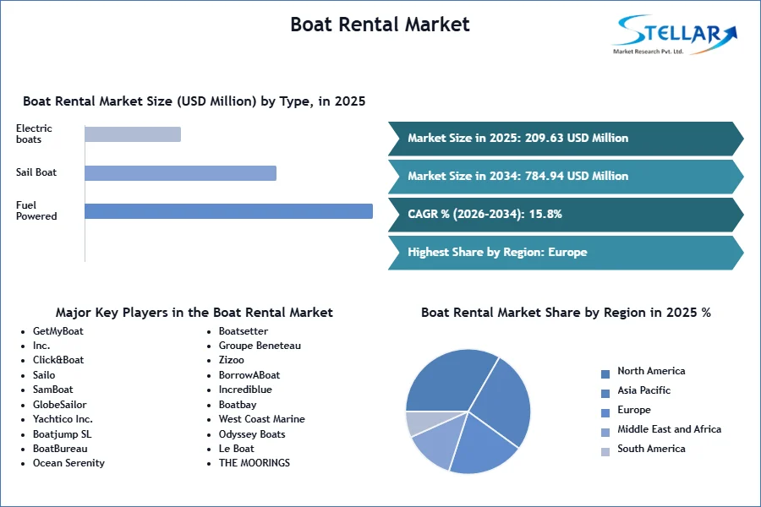Click 'Incrediblue' in the players list
761x507 pixels.
coord(245,390)
